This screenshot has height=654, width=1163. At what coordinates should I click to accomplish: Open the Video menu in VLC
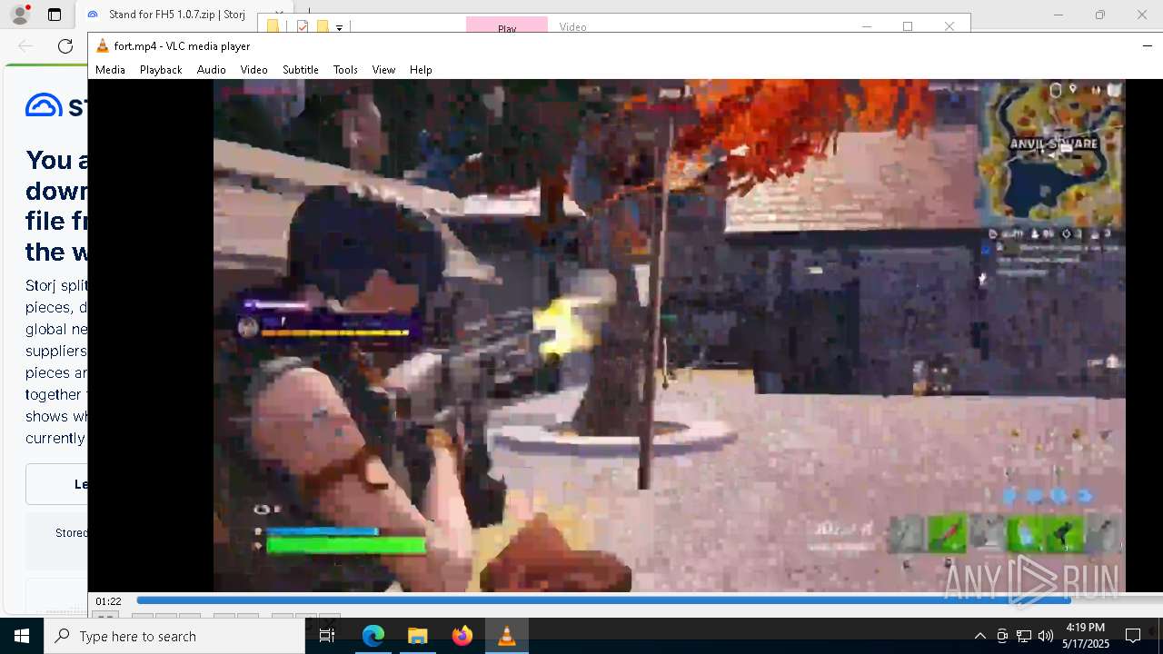253,70
